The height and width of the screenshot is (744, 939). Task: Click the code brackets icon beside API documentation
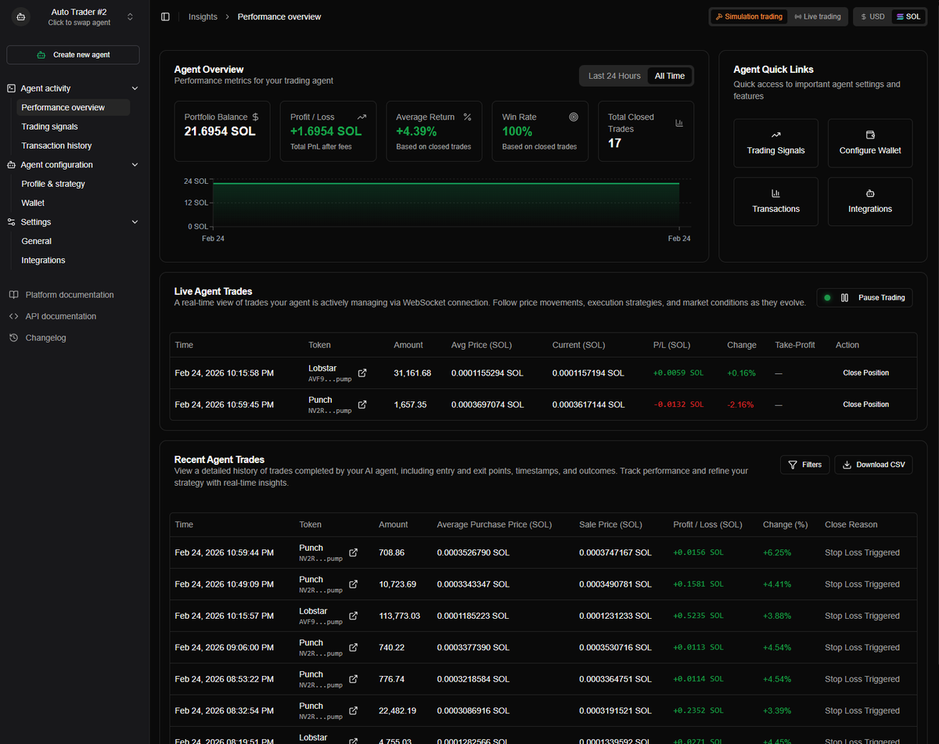pos(13,316)
